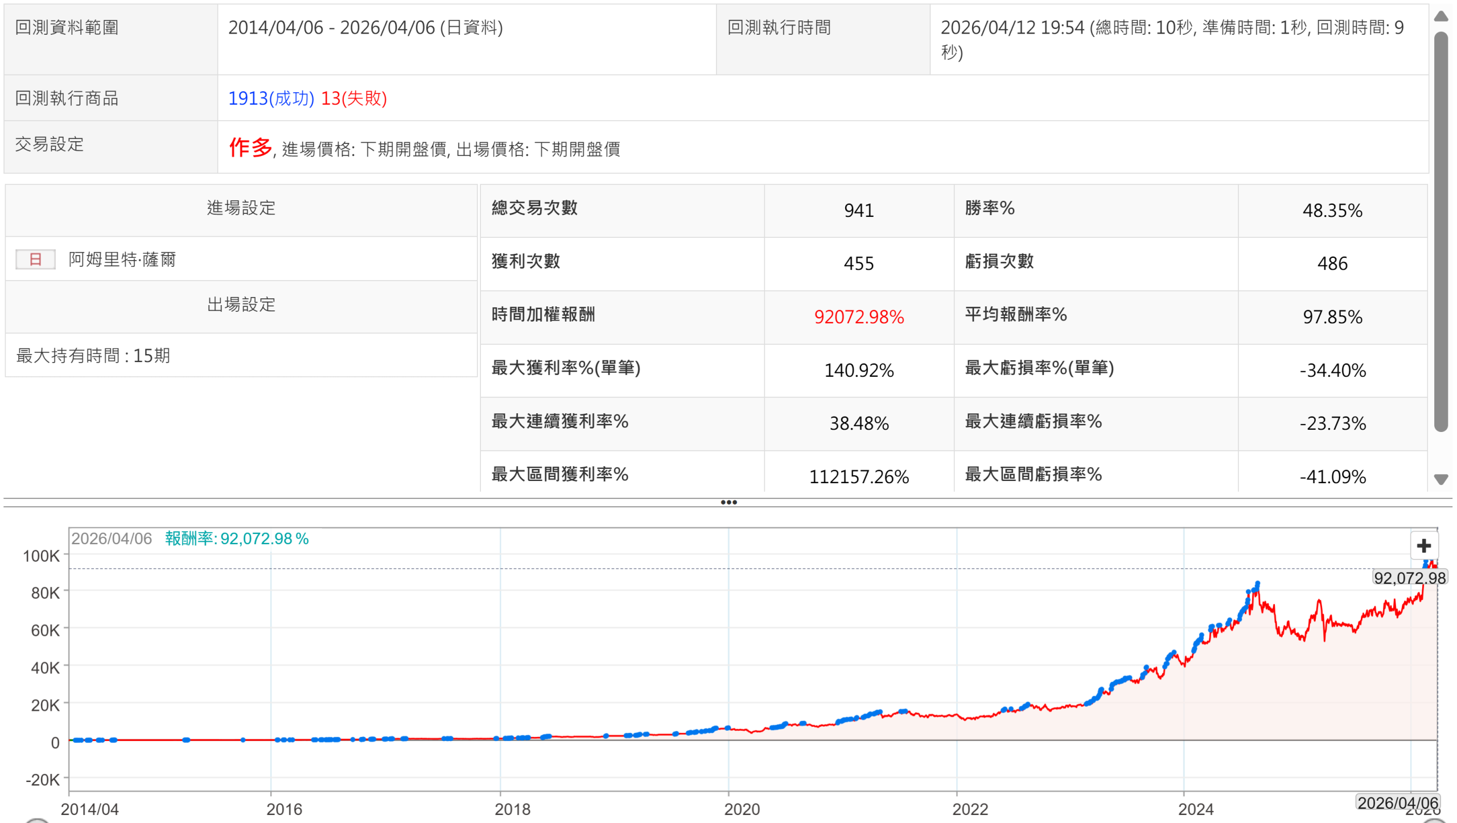
Task: Click the left chart range handle
Action: pyautogui.click(x=38, y=820)
